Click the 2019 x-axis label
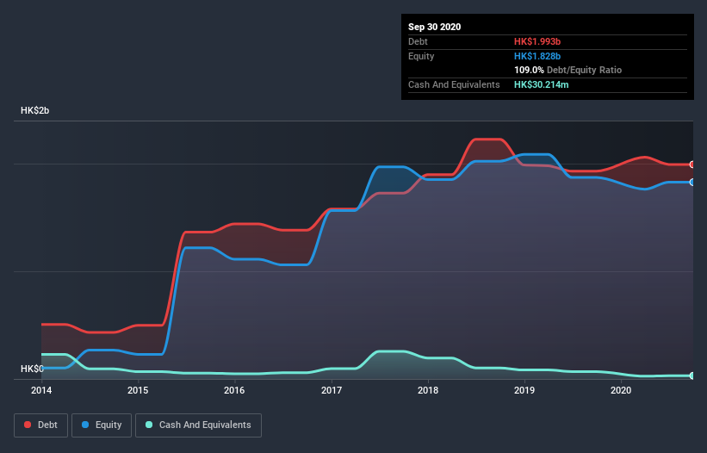707x453 pixels. [524, 390]
